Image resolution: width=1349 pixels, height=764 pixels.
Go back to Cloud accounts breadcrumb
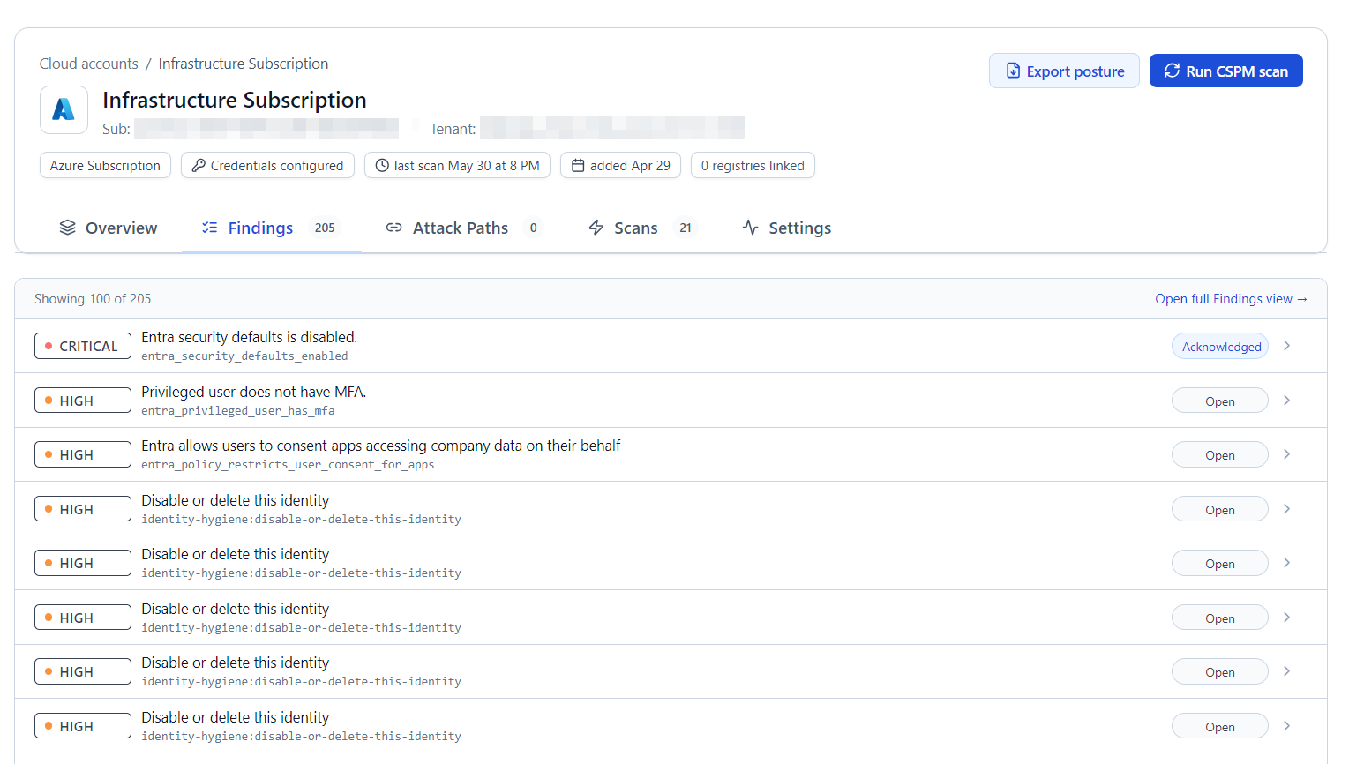(x=88, y=64)
